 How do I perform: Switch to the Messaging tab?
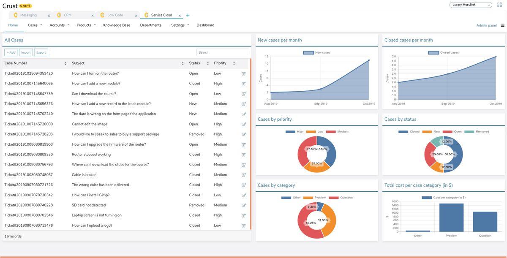tap(28, 15)
